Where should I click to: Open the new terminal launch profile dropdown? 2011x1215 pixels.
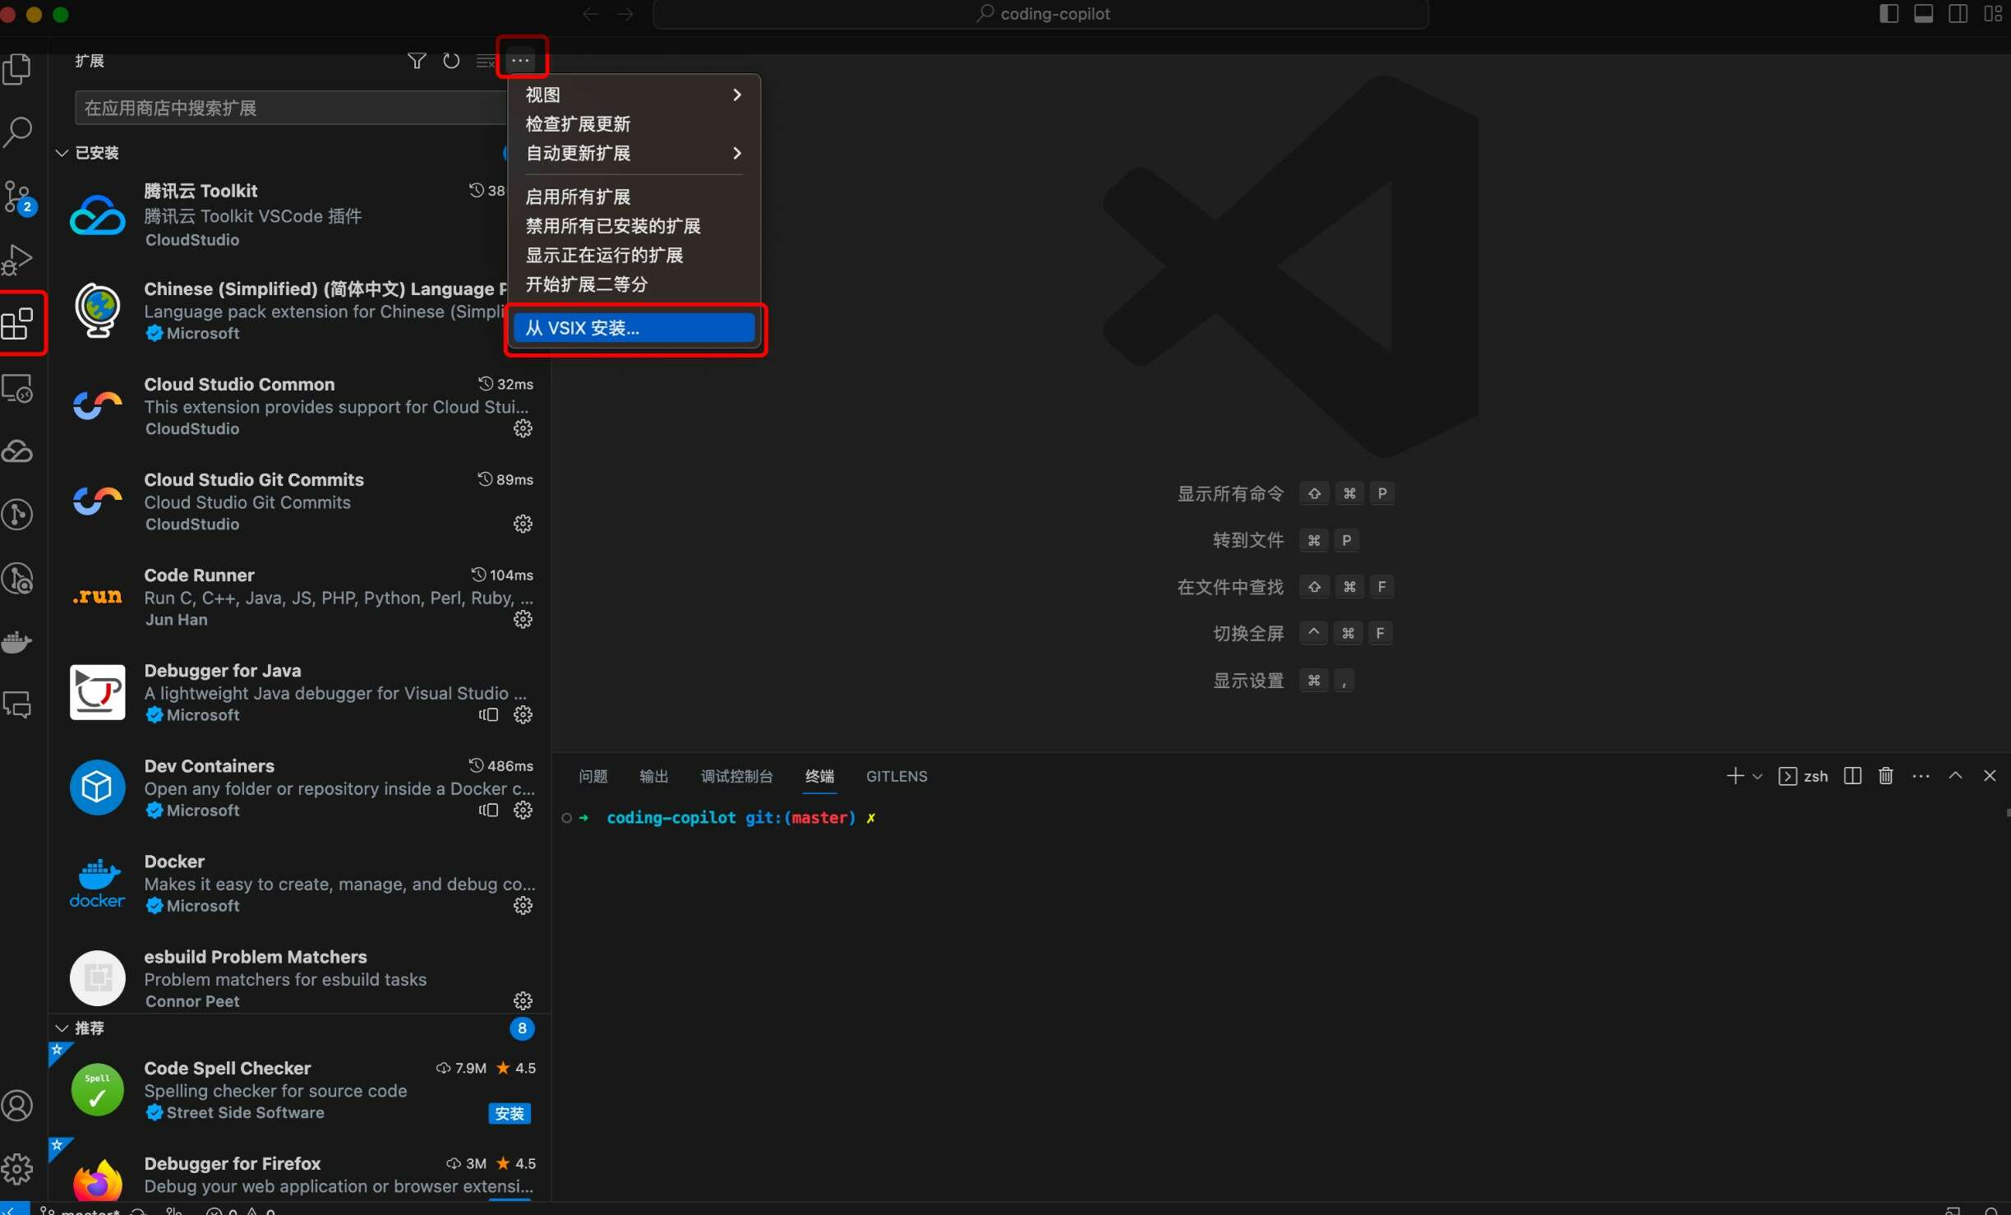(x=1758, y=776)
